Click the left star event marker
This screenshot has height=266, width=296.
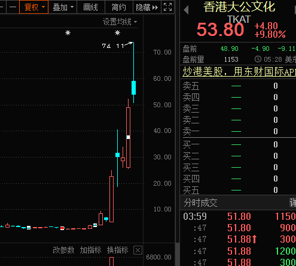[x=68, y=32]
